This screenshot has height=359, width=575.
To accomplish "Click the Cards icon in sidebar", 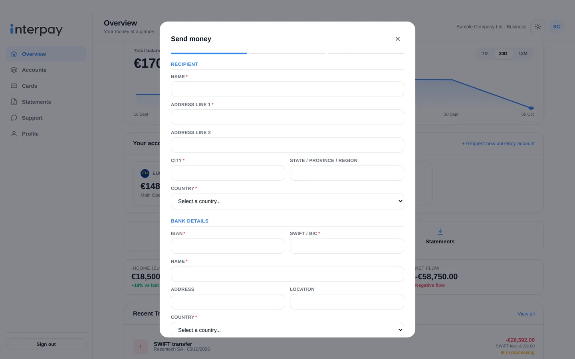I will (x=14, y=86).
